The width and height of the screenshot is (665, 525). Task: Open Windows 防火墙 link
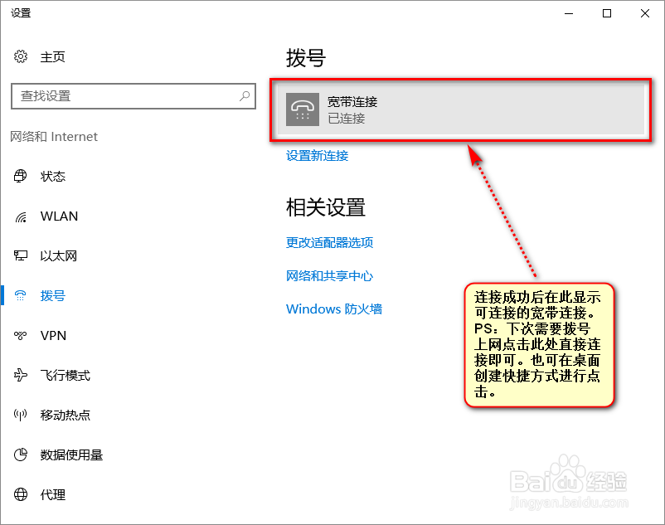click(x=334, y=309)
